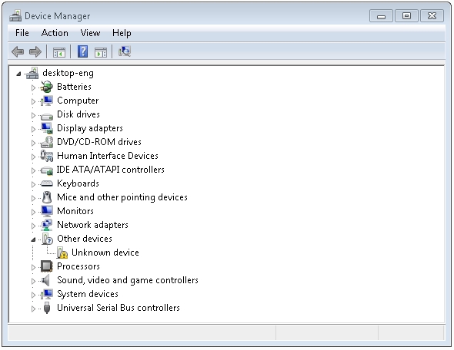The image size is (454, 350).
Task: Select the Unknown device warning icon
Action: tap(62, 253)
